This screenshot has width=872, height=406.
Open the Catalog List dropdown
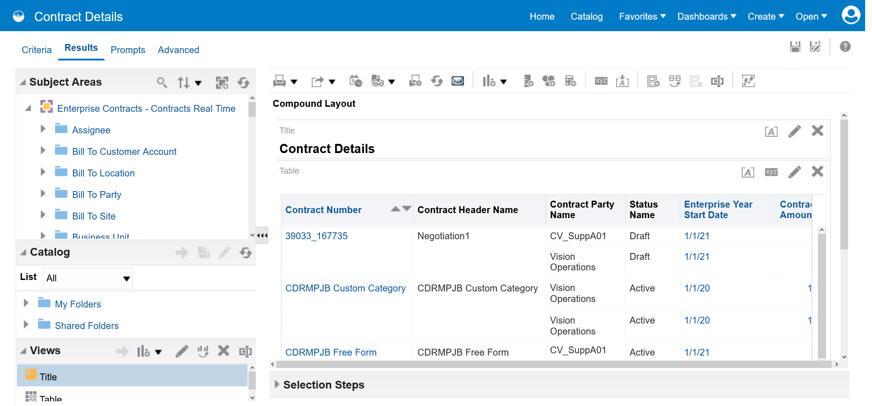(x=126, y=279)
